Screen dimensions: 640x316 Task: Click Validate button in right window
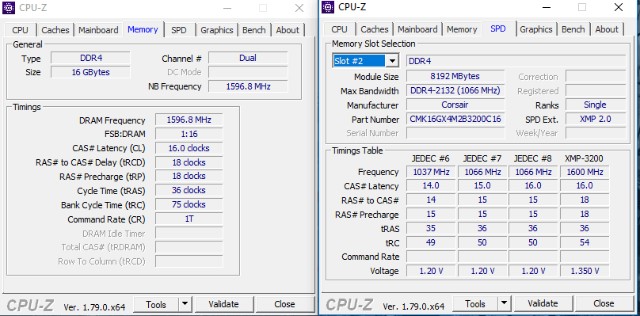pyautogui.click(x=543, y=303)
